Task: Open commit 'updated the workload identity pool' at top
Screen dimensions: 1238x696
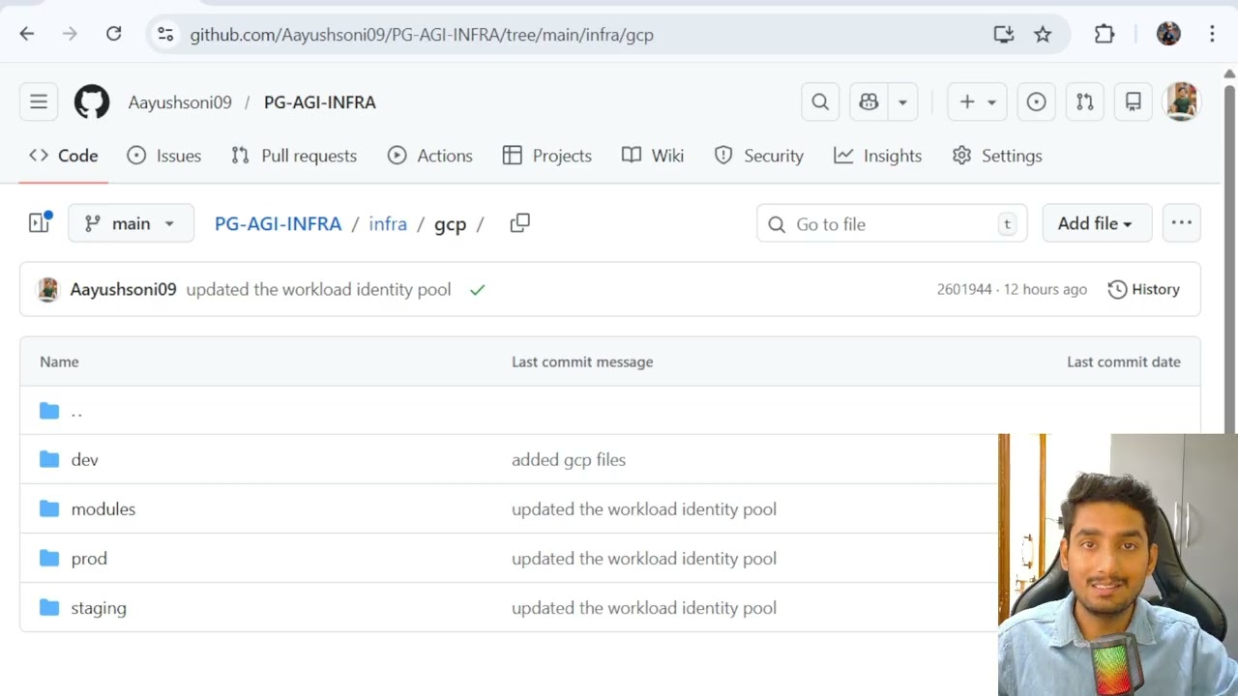Action: (x=318, y=289)
